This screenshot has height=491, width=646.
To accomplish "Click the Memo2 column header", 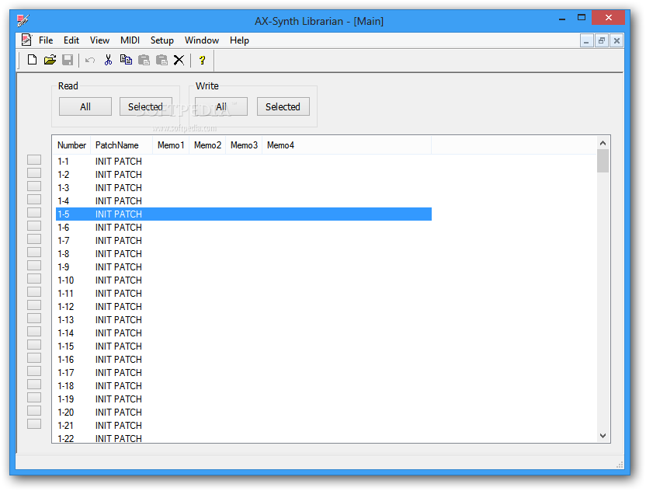I will 207,145.
